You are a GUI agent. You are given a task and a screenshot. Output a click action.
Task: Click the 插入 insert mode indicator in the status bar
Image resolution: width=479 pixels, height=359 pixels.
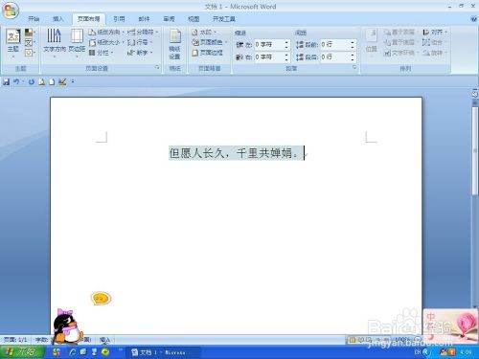pos(104,340)
